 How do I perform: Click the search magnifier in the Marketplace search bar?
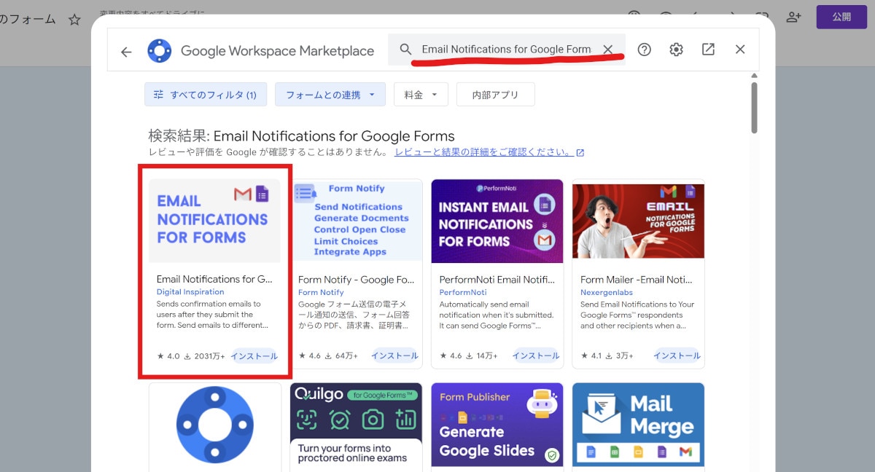[x=406, y=50]
